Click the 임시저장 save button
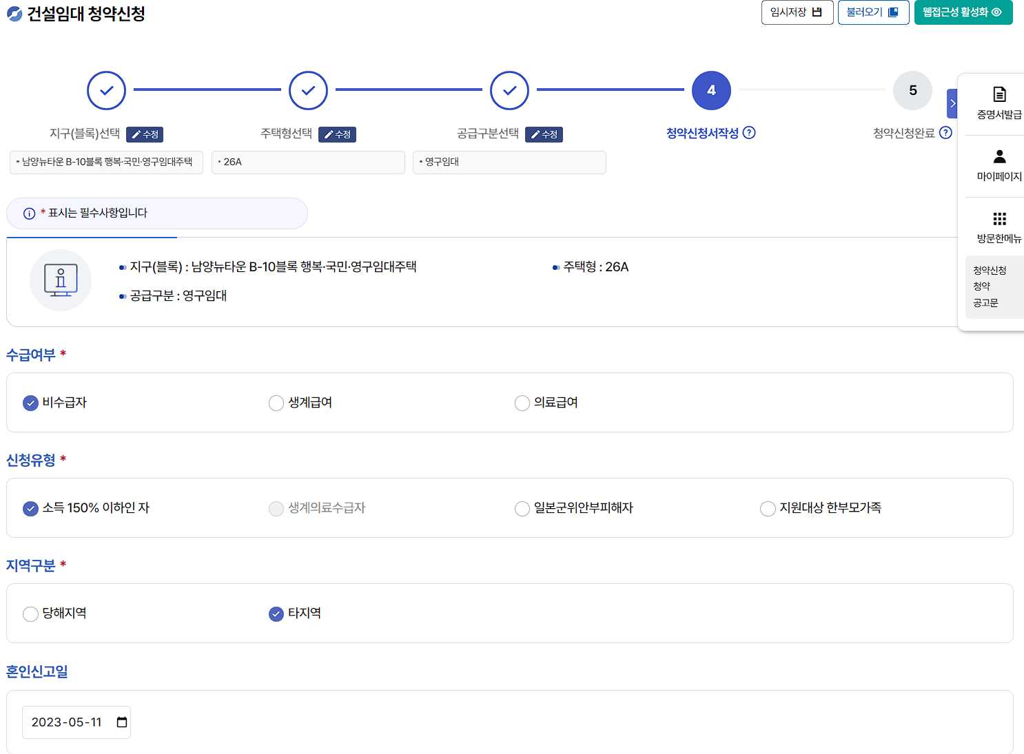The width and height of the screenshot is (1024, 754). (797, 12)
